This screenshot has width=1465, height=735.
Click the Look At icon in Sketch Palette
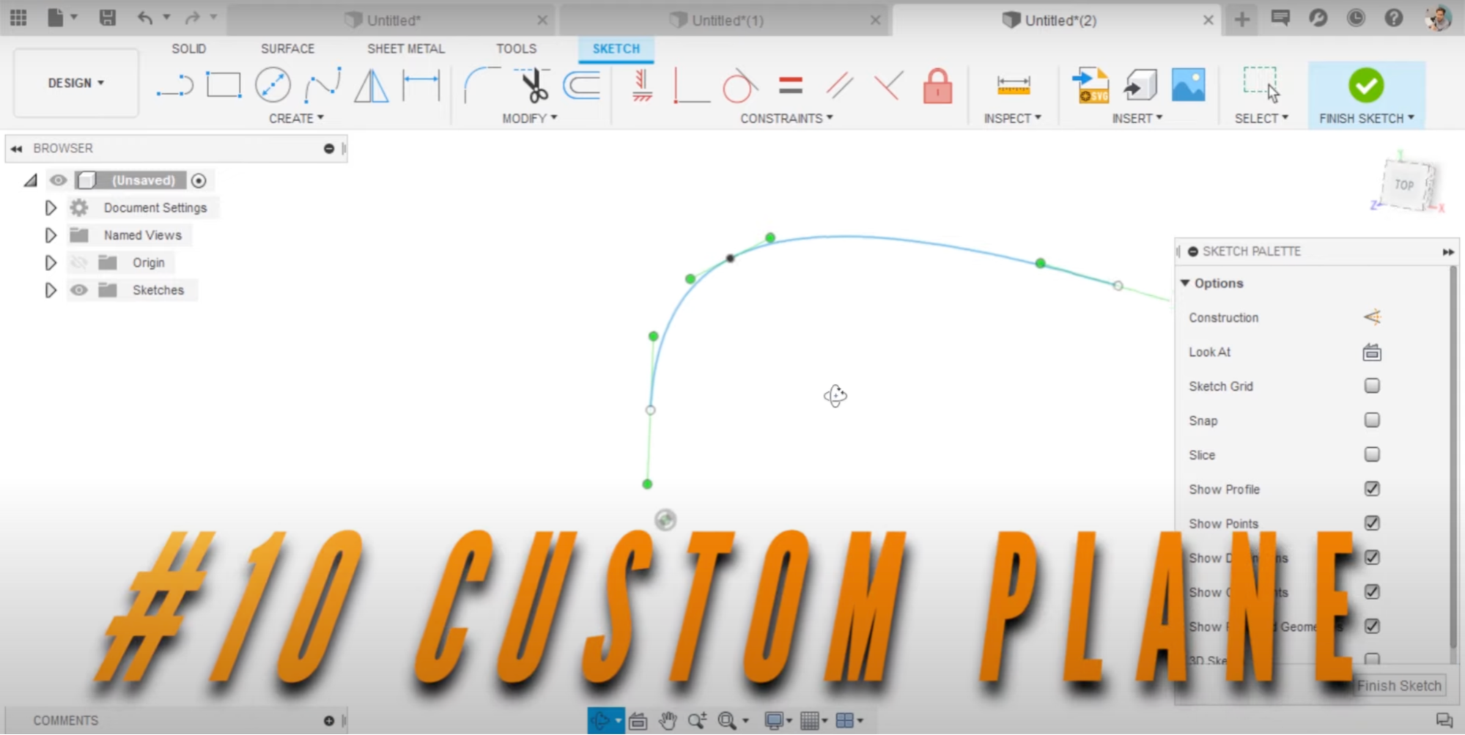[1372, 352]
